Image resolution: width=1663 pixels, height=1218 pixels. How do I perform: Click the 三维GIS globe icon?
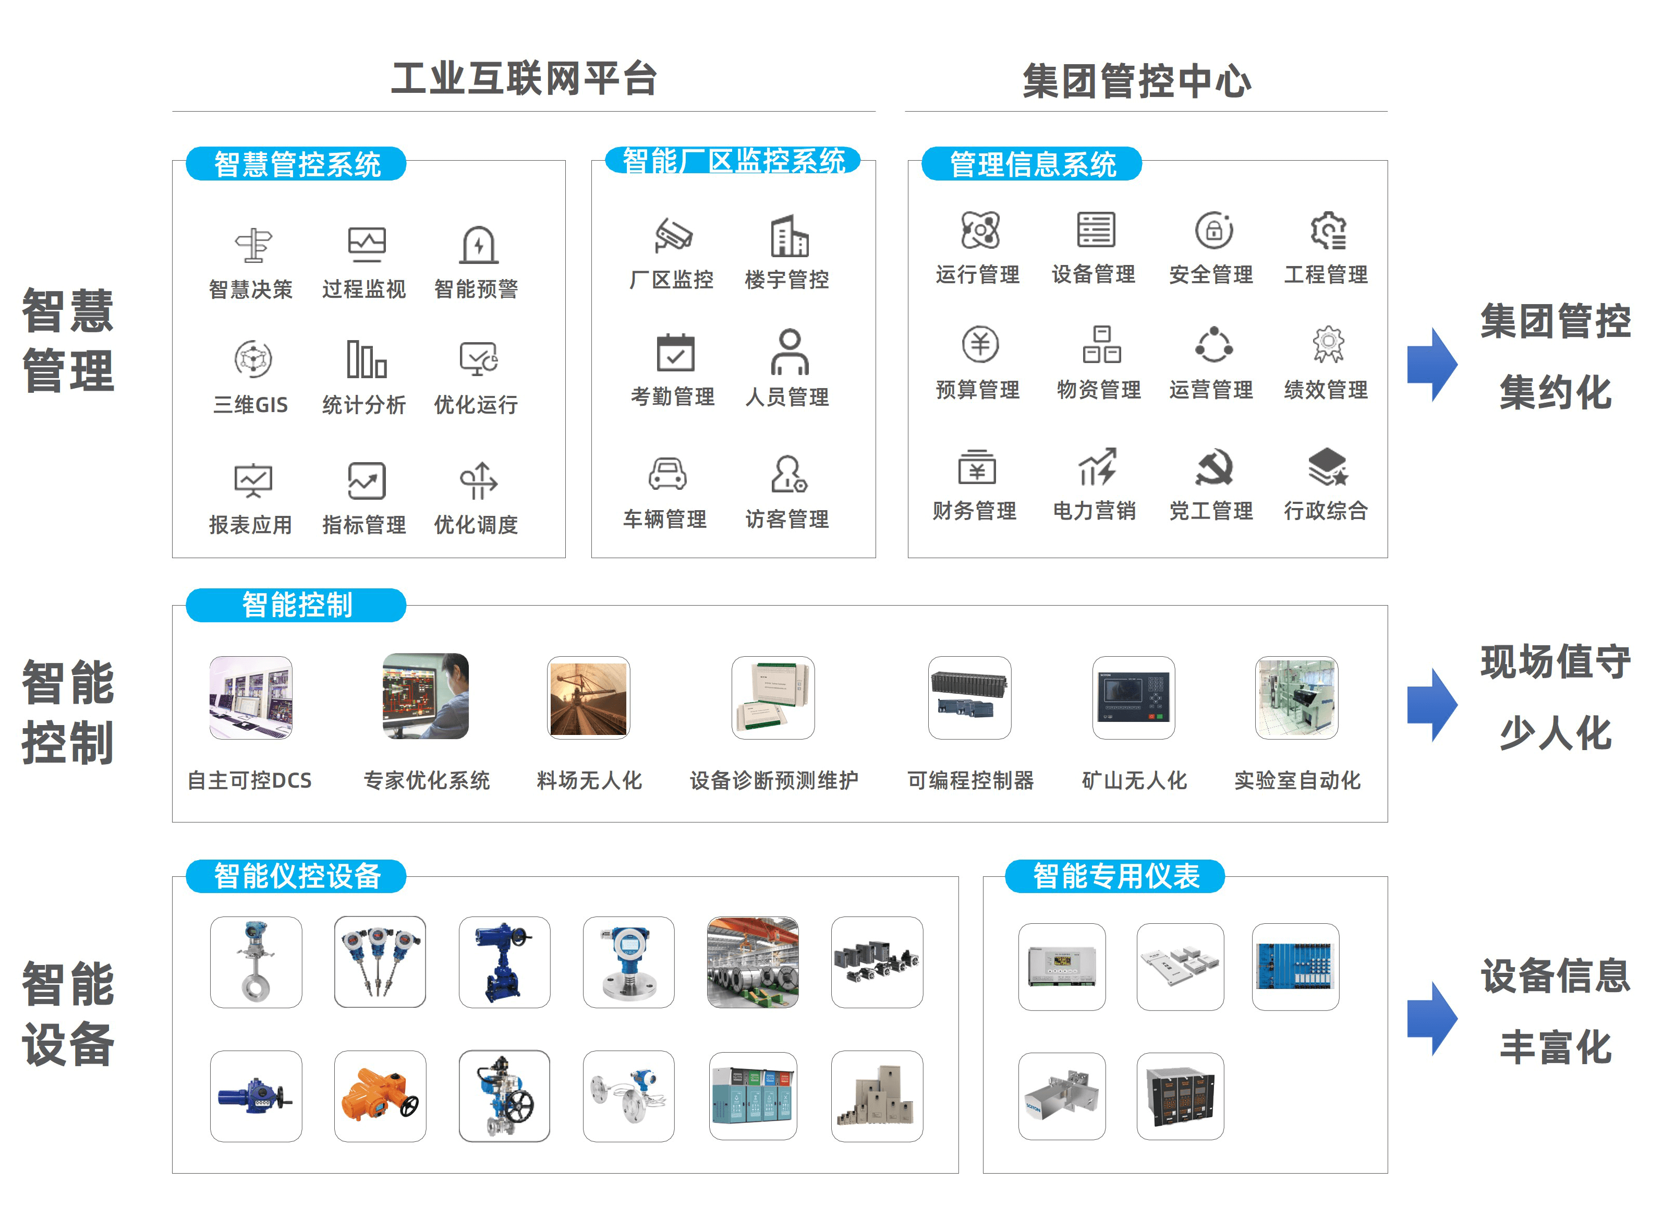pos(253,360)
